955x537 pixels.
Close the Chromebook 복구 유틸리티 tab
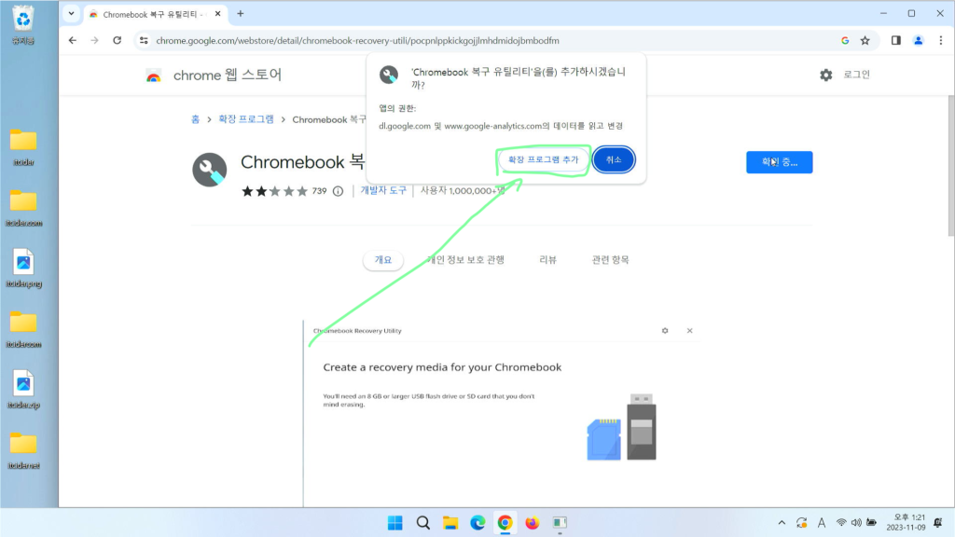click(x=217, y=13)
